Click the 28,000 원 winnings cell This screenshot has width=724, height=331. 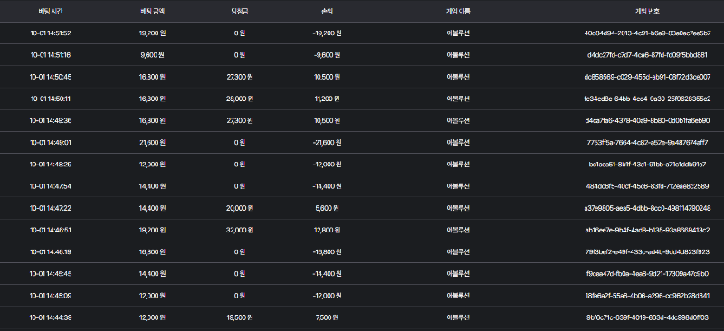pos(240,99)
